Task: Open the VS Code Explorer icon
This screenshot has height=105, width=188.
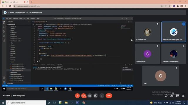Action: pyautogui.click(x=4, y=22)
